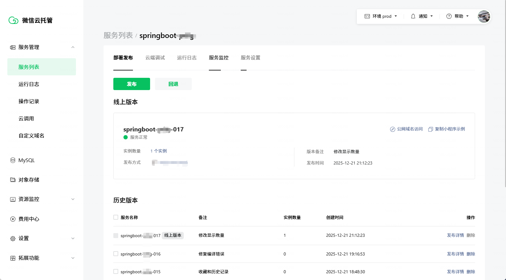Click the user avatar in top bar

pos(484,16)
